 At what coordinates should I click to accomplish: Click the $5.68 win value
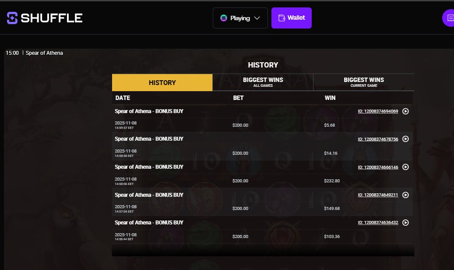(330, 125)
